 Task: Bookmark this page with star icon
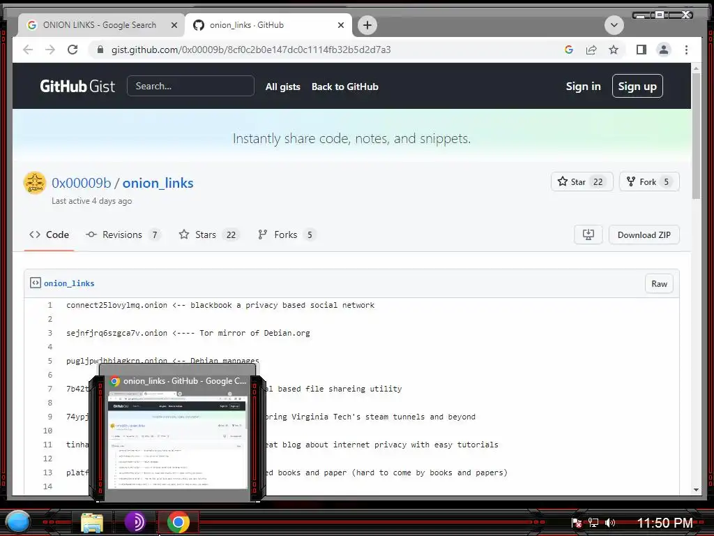614,50
